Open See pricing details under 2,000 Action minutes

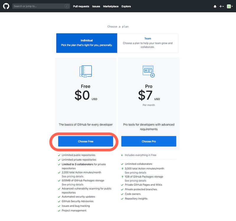73,176
